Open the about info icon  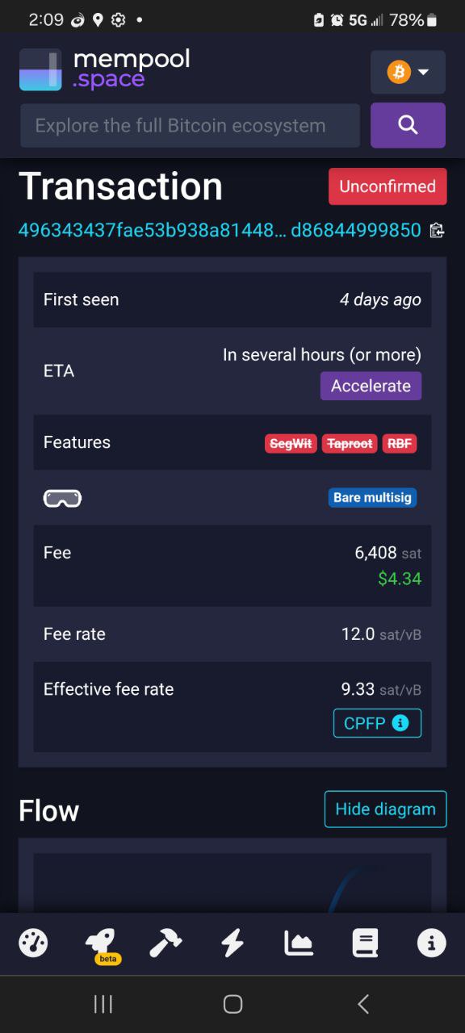[431, 943]
